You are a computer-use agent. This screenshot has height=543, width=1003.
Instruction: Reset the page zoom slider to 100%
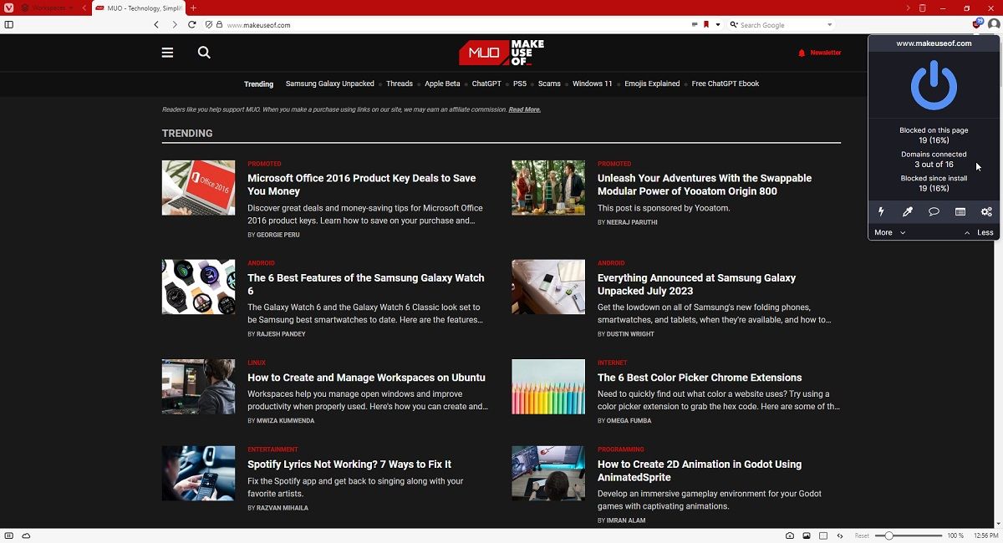coord(863,535)
